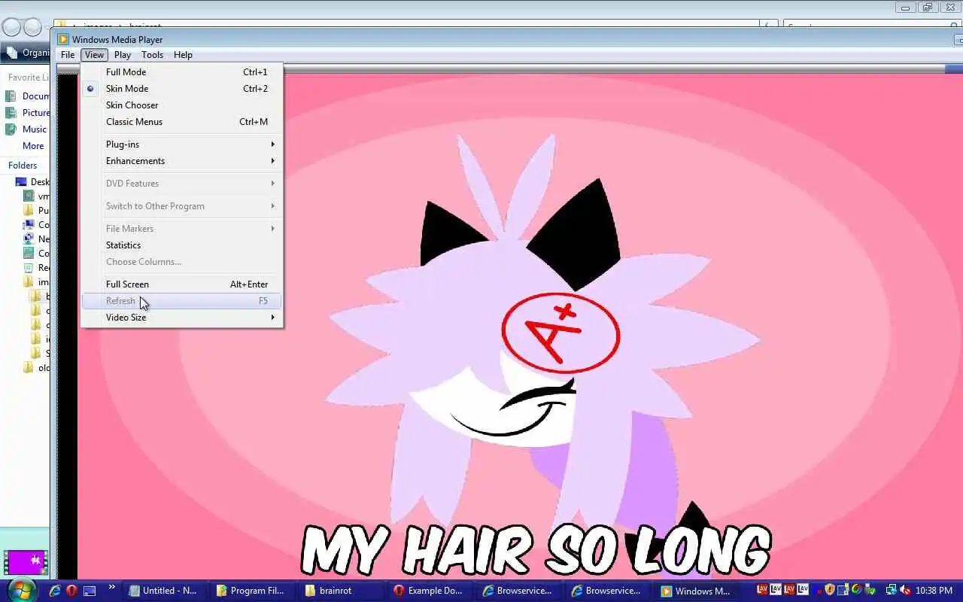963x602 pixels.
Task: Click grayed Choose Columns entry
Action: [181, 262]
